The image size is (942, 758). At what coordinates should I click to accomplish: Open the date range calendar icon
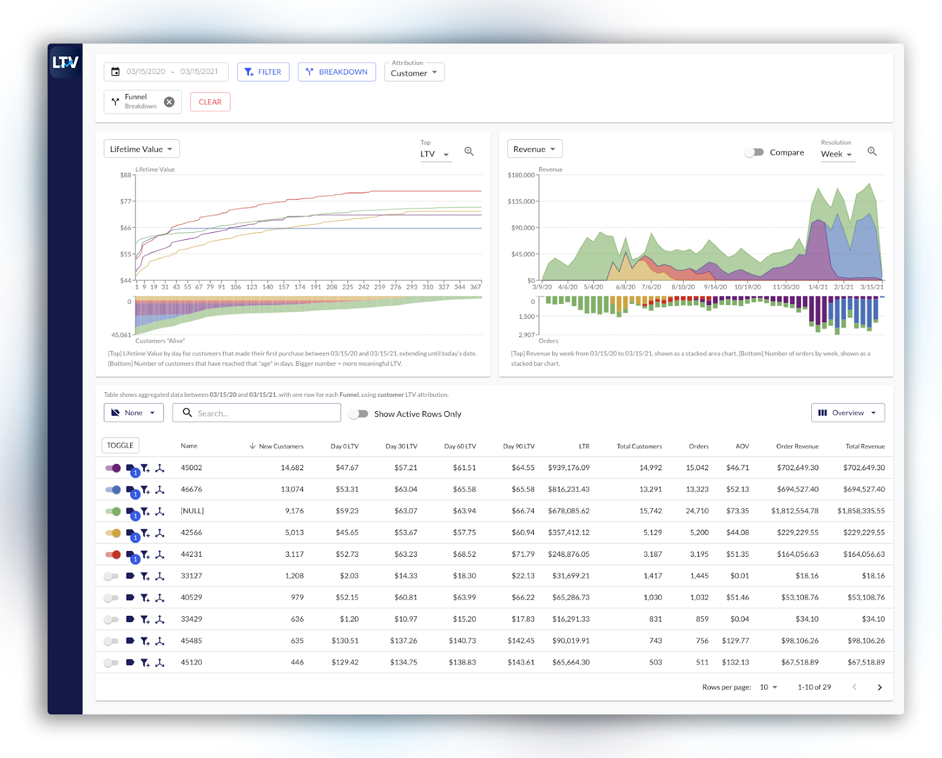[115, 72]
